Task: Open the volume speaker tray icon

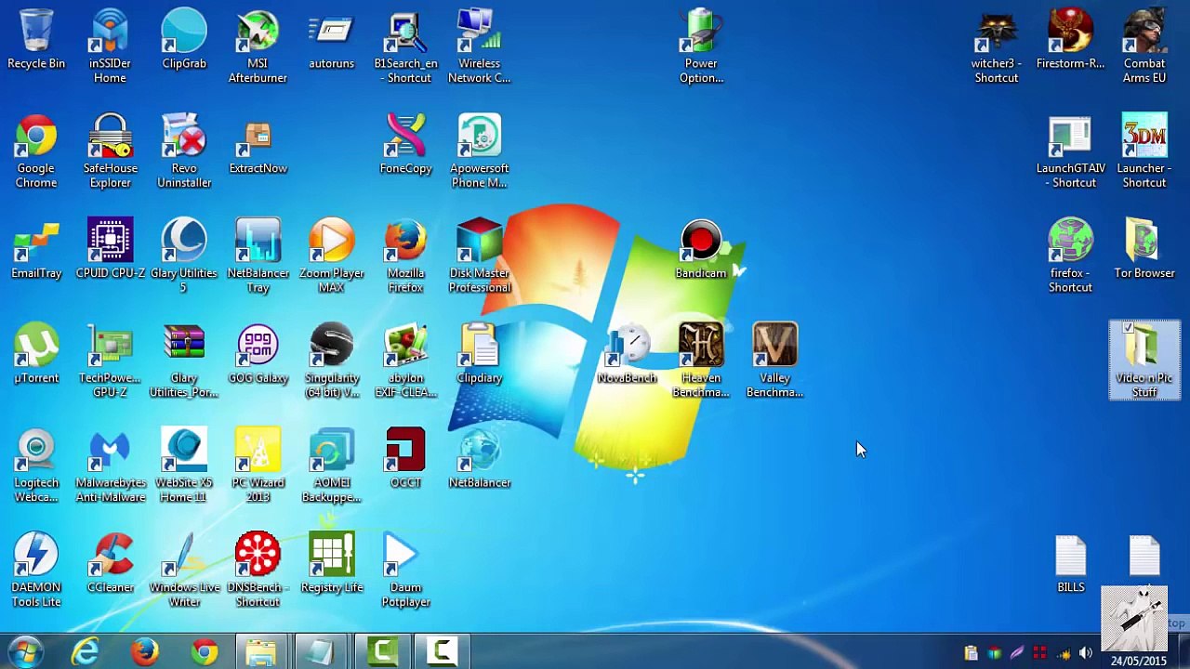Action: tap(1085, 653)
